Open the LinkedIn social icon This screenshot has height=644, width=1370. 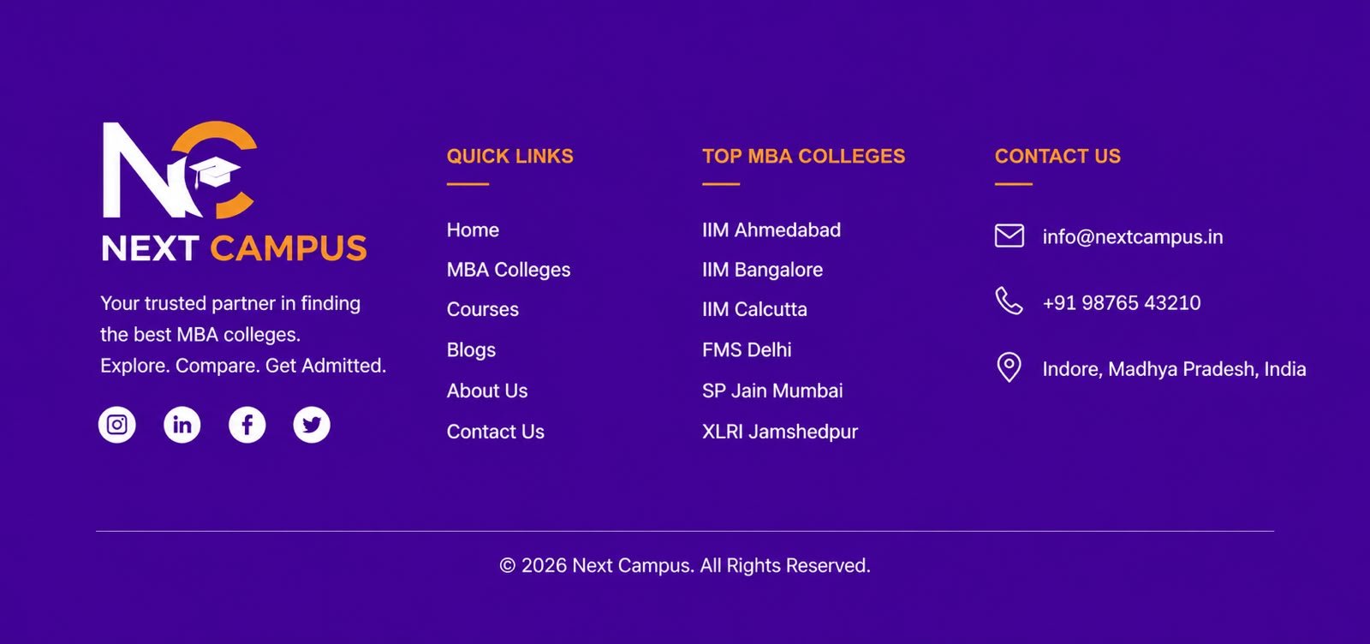[182, 425]
